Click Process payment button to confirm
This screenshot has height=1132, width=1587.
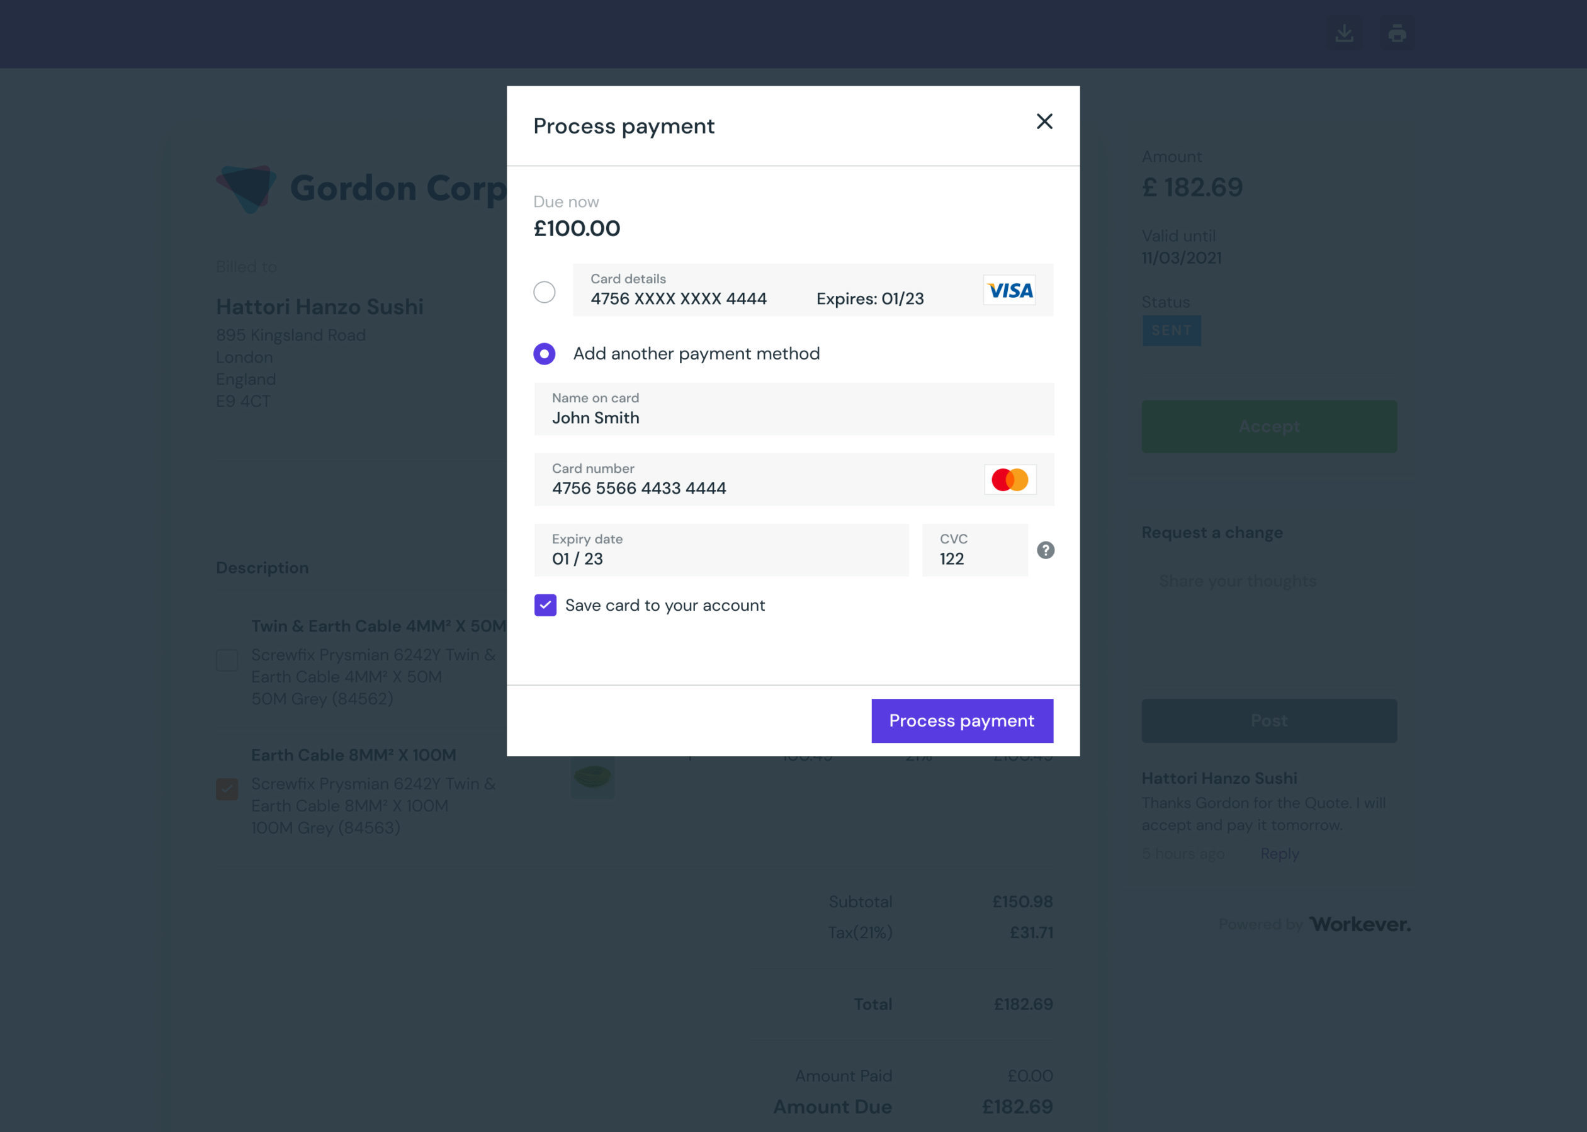[x=961, y=720]
